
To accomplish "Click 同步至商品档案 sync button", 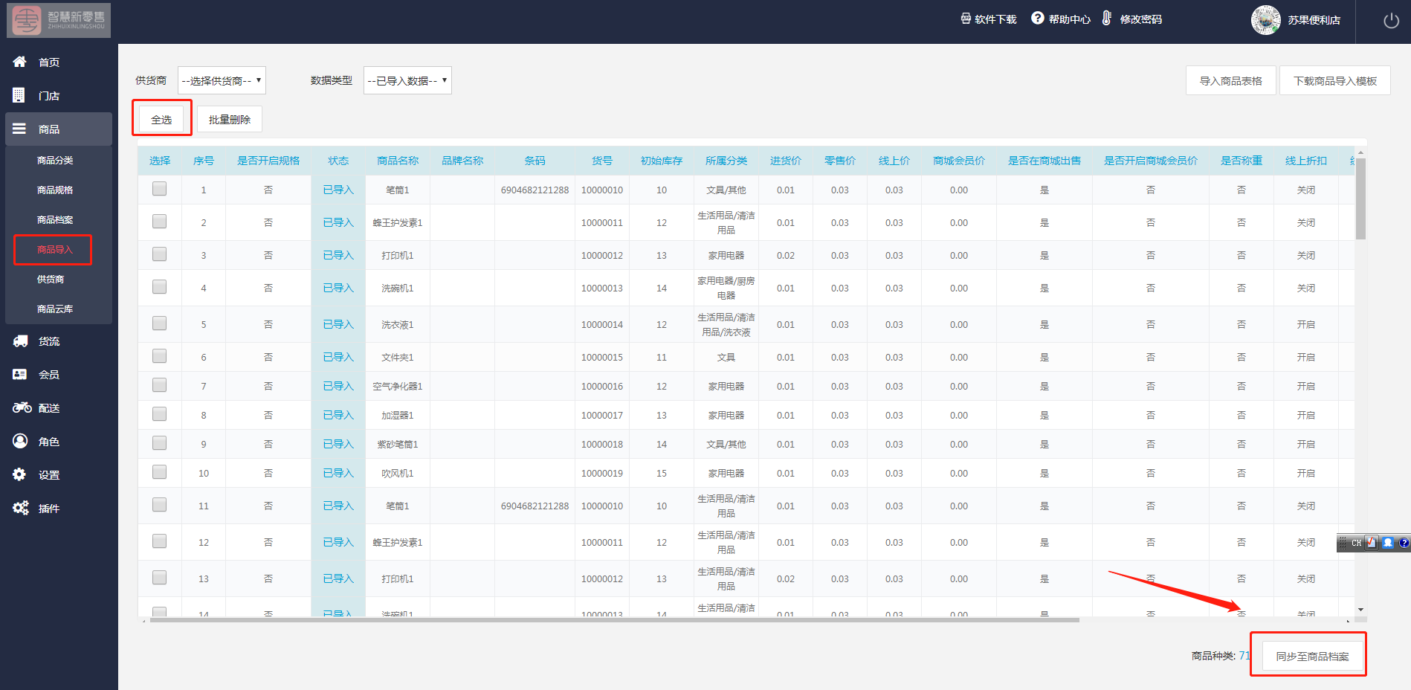I will tap(1312, 656).
